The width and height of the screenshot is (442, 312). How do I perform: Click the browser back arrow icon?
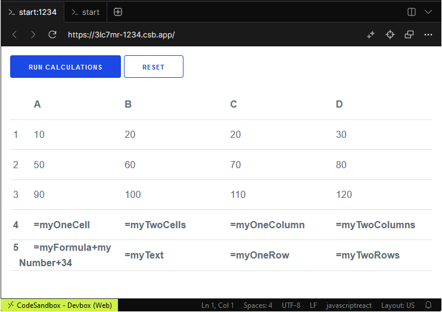(x=15, y=34)
